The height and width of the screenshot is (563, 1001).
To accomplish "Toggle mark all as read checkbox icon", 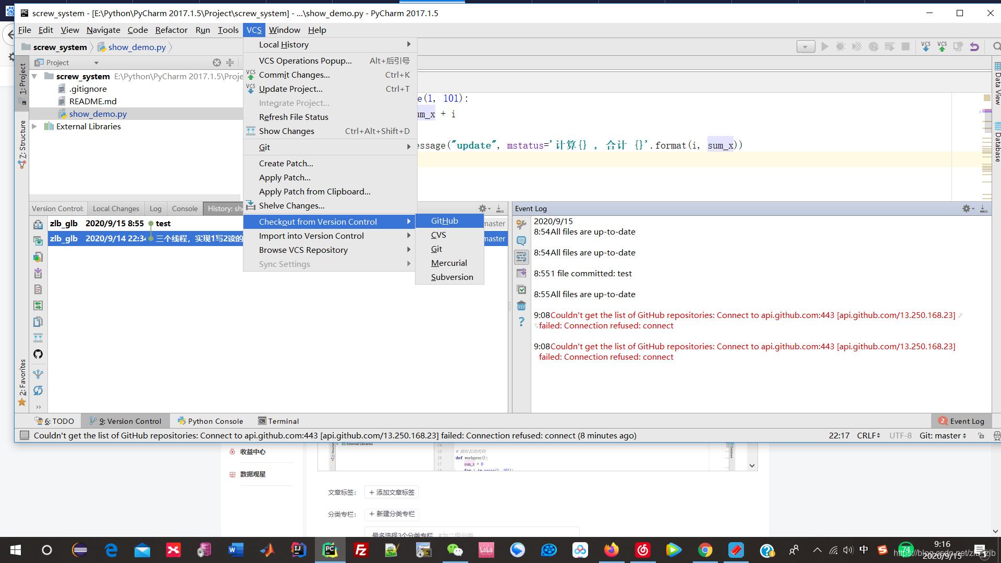I will click(521, 289).
